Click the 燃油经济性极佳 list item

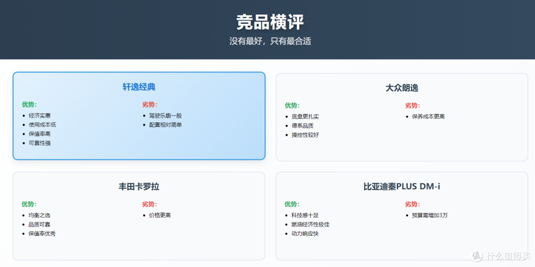point(311,225)
